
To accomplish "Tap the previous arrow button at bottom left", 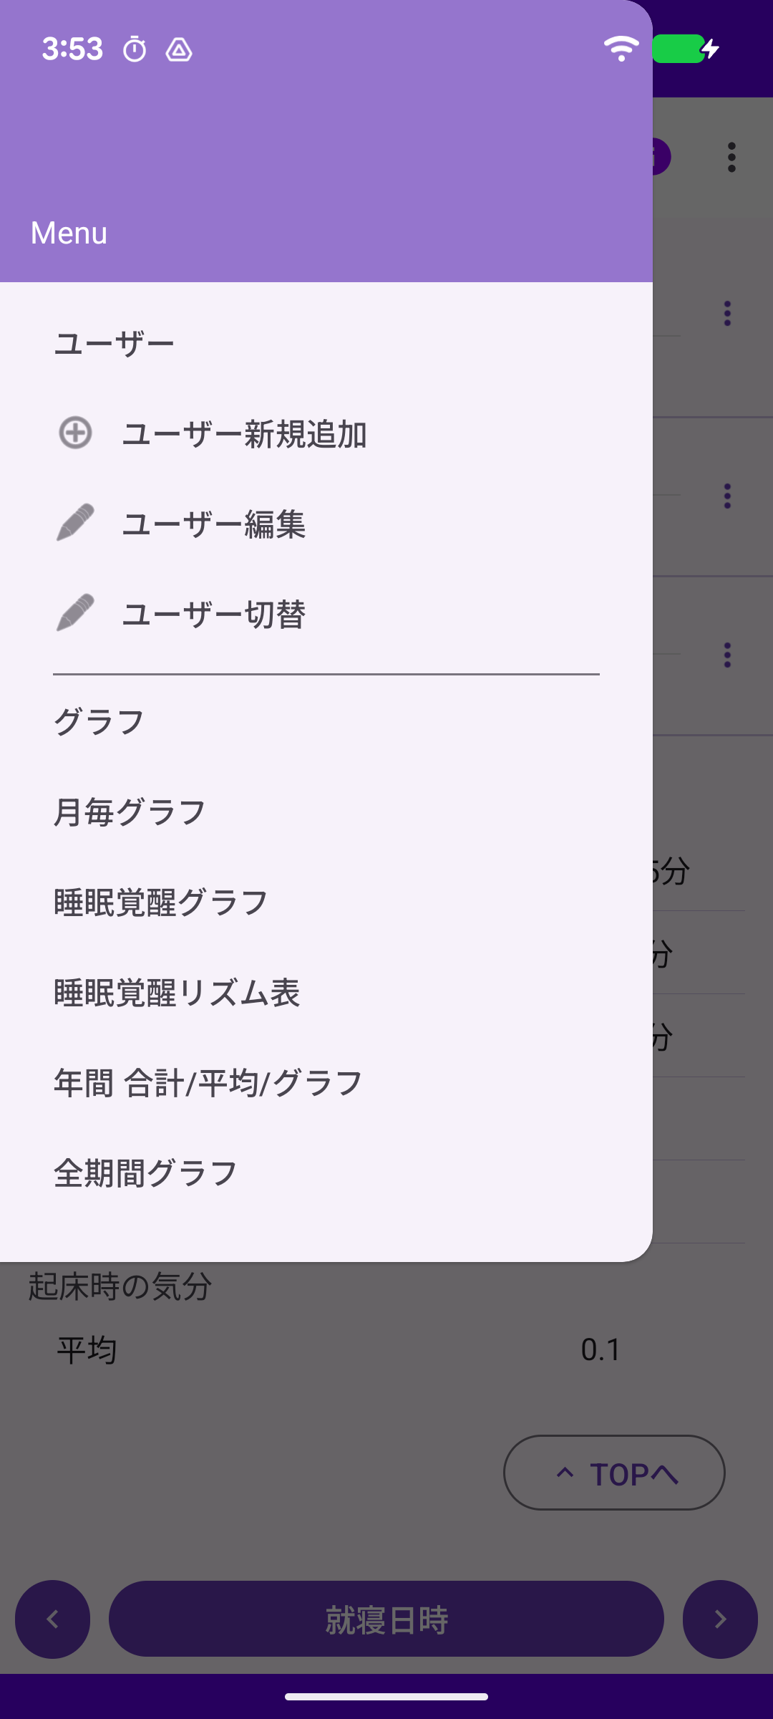I will click(x=52, y=1619).
